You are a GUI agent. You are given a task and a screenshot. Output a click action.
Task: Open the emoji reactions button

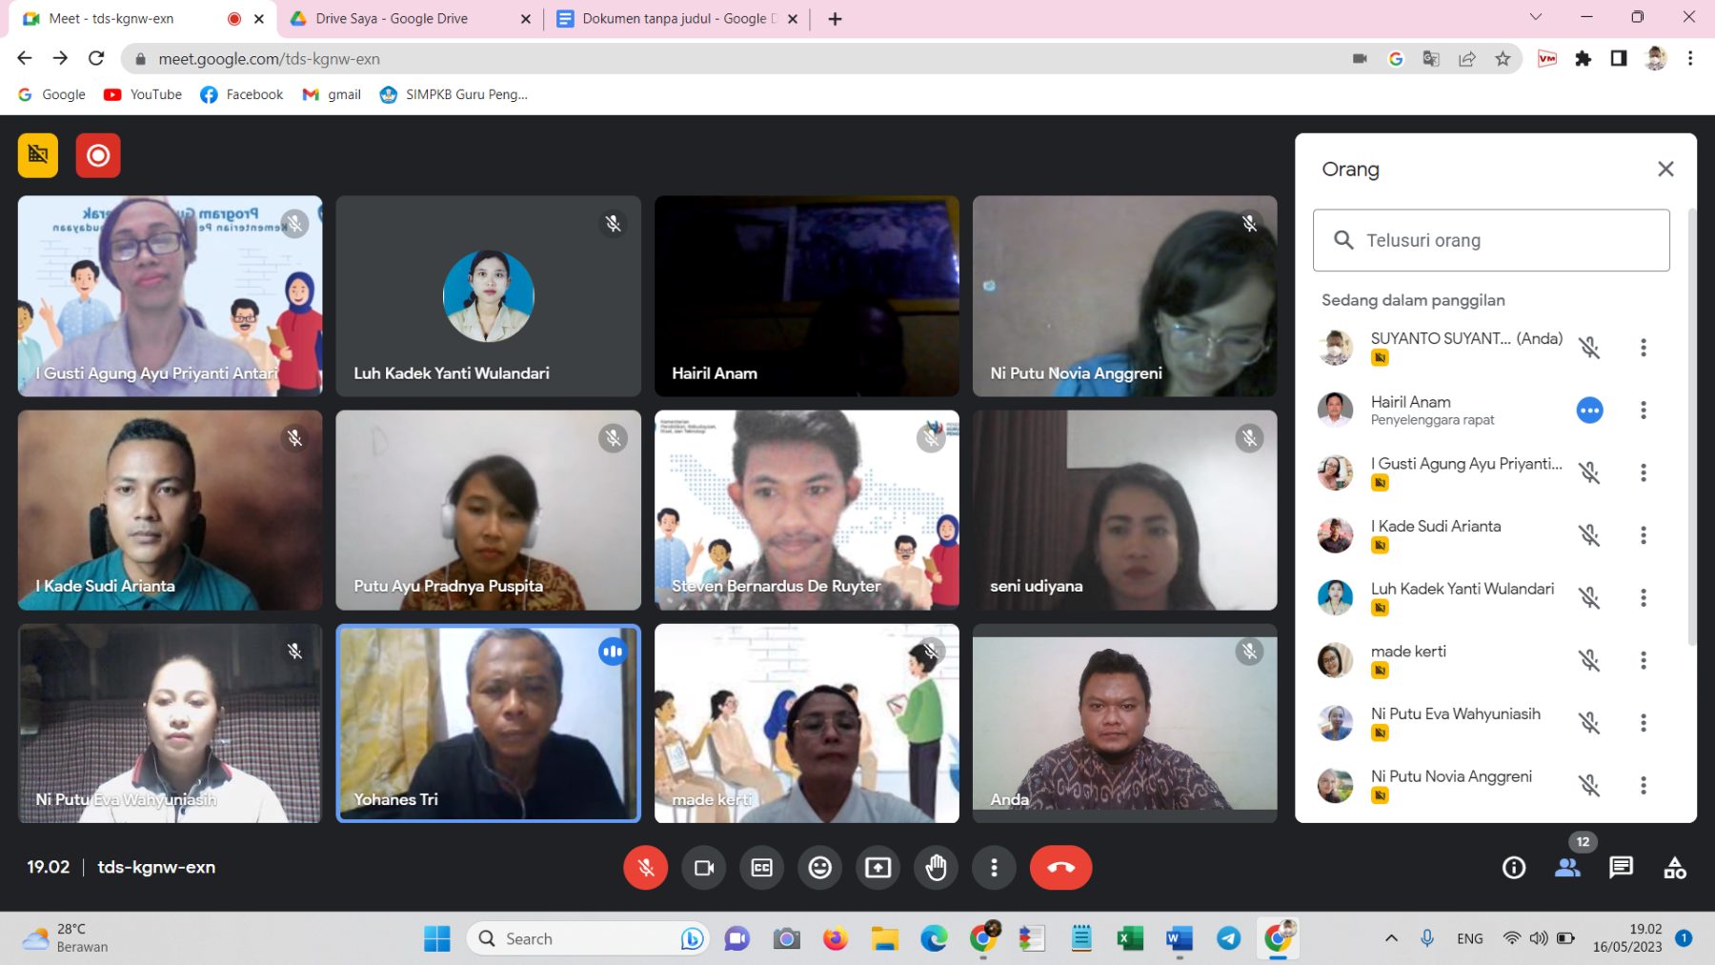(x=819, y=867)
